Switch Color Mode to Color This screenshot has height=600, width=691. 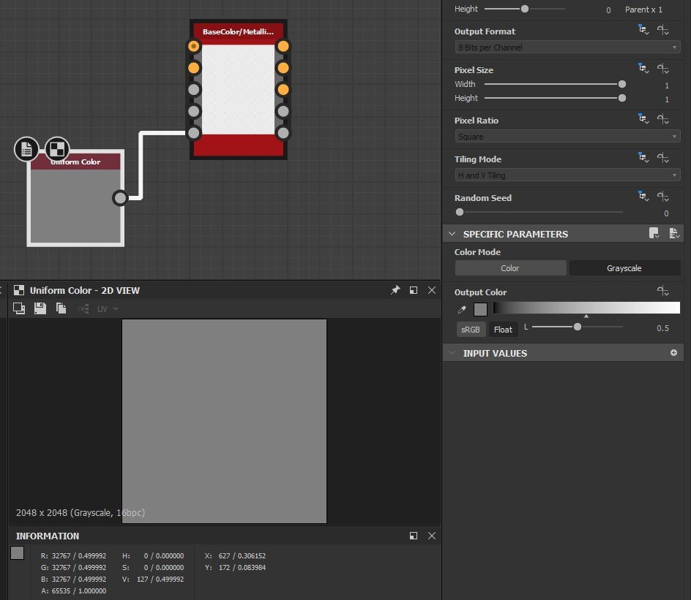click(510, 268)
